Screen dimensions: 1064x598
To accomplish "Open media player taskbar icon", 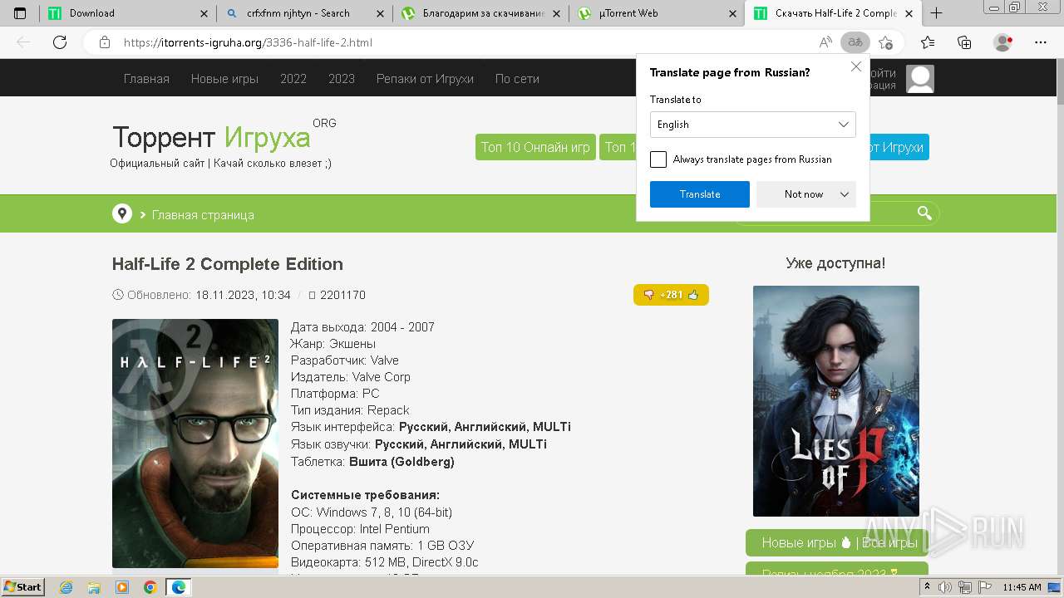I will (x=122, y=587).
